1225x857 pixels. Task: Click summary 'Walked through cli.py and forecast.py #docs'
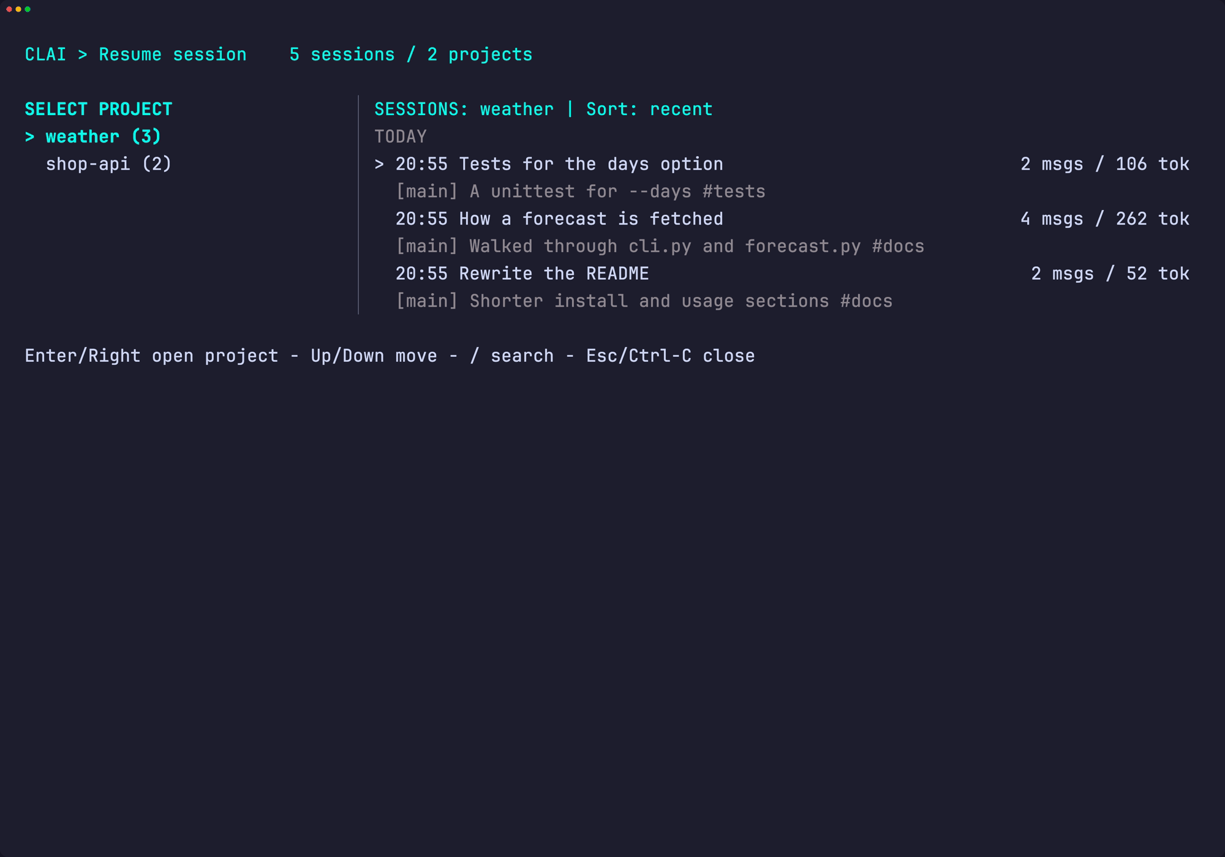click(x=660, y=246)
